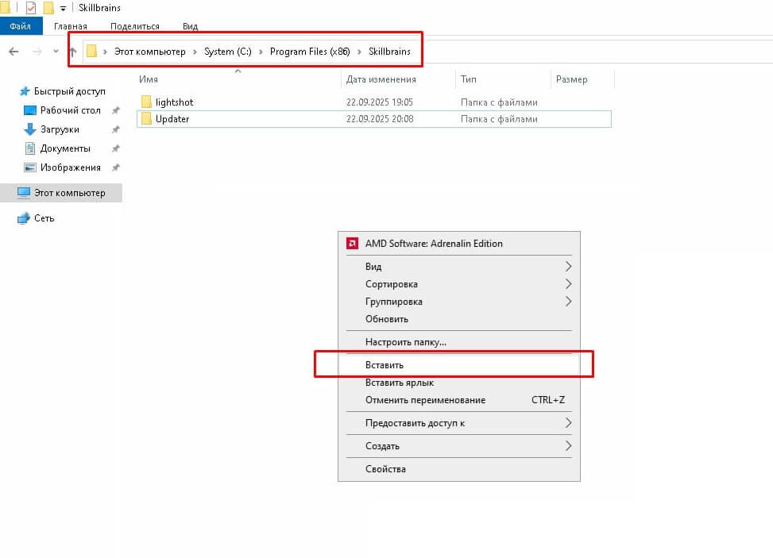This screenshot has height=558, width=773.
Task: Open the recent locations dropdown arrow
Action: [x=56, y=52]
